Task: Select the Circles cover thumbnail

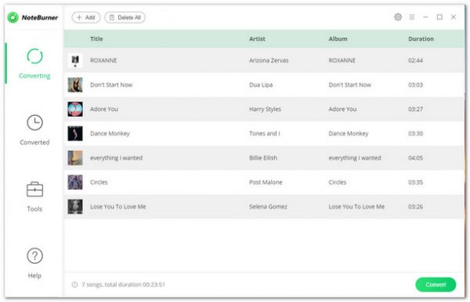Action: pyautogui.click(x=75, y=182)
